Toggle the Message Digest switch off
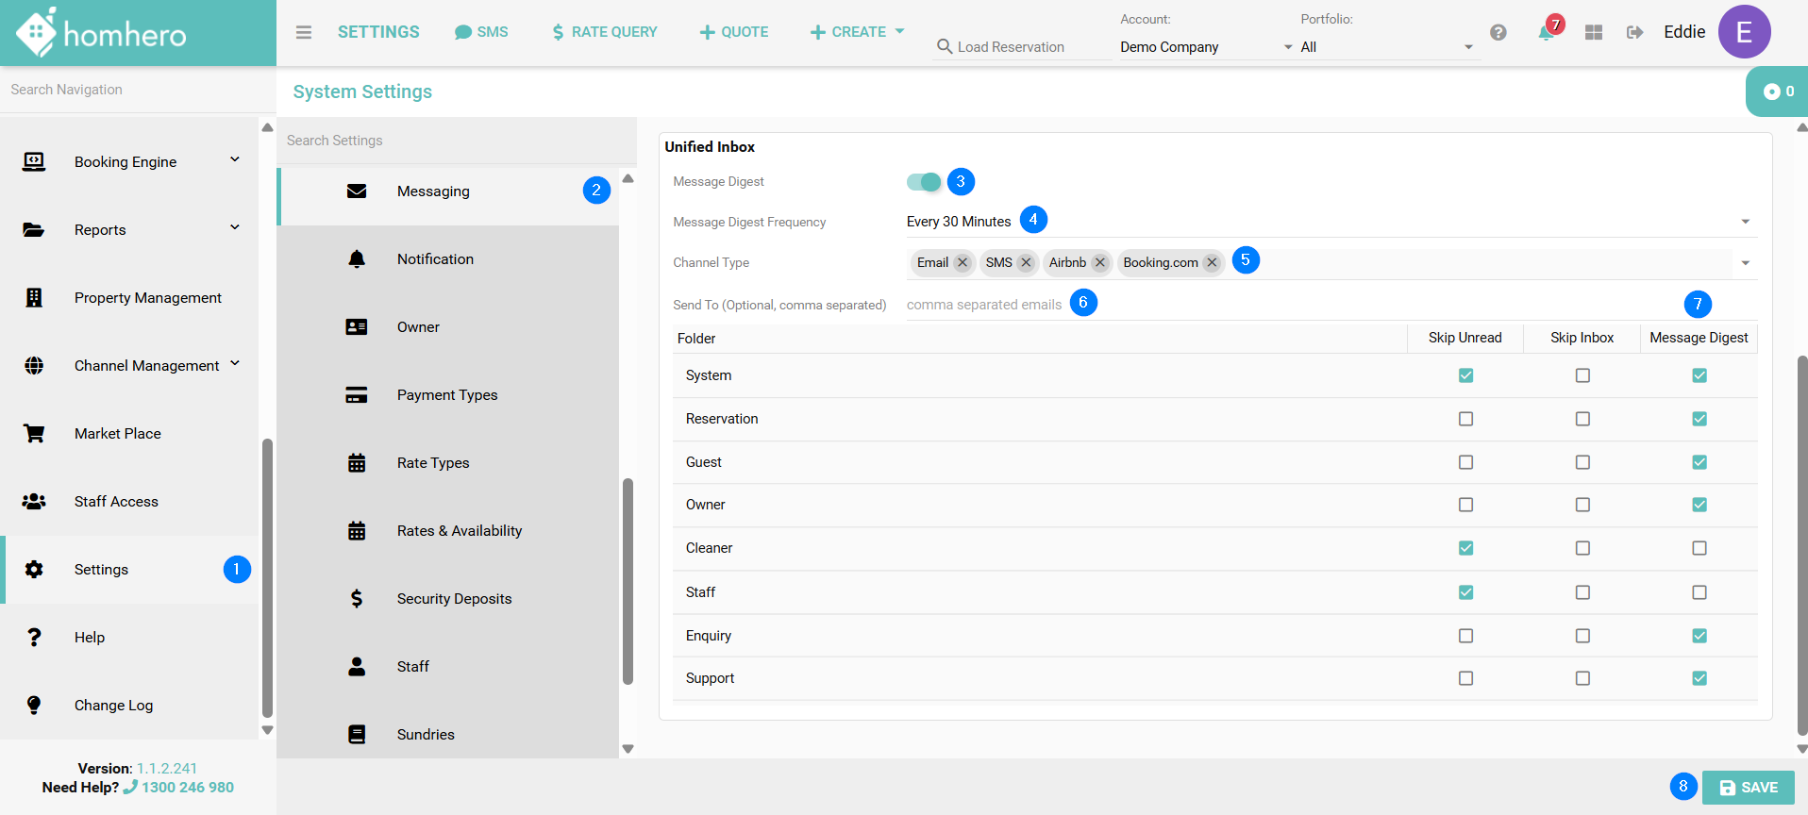Screen dimensions: 1808x815 point(924,182)
